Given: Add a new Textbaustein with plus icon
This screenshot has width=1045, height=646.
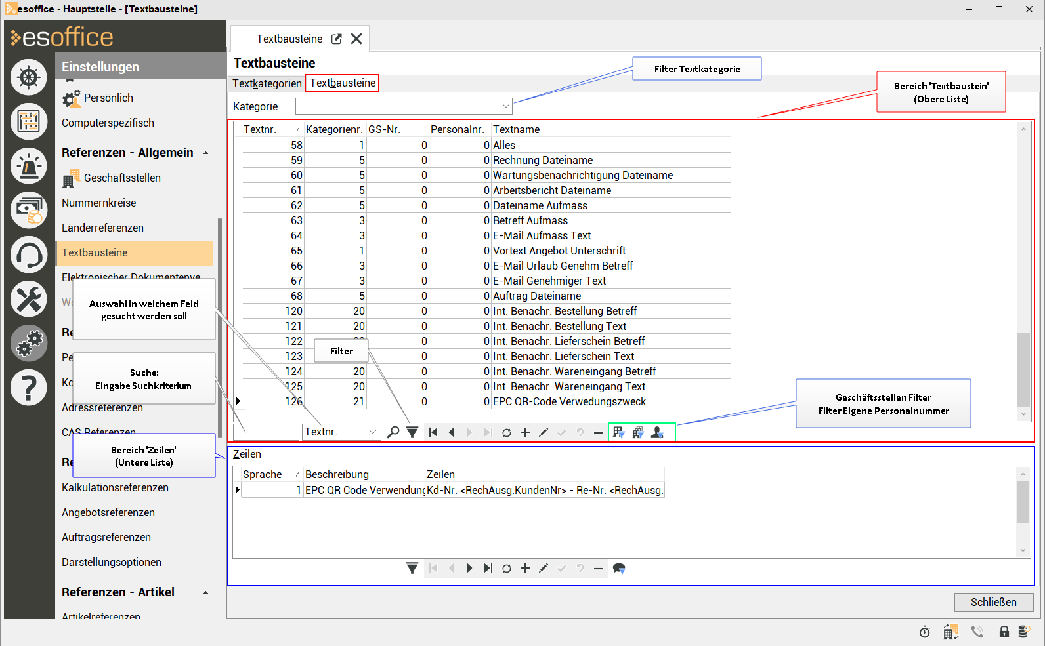Looking at the screenshot, I should point(525,432).
